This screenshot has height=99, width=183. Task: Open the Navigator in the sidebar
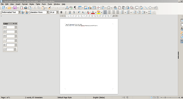click(182, 37)
